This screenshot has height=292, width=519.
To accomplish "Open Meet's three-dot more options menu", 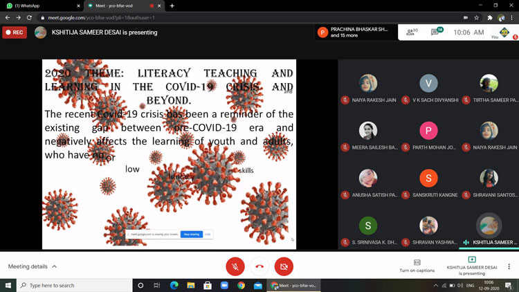I will click(x=509, y=266).
